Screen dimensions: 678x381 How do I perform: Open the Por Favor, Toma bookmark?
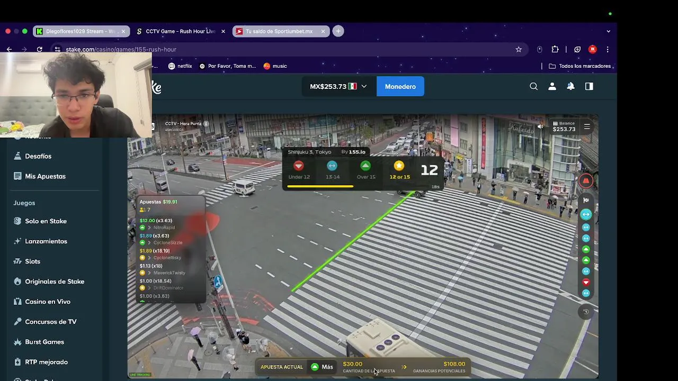[x=227, y=66]
